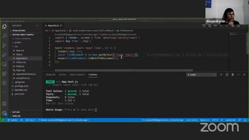Expand the Timeline section
Screen dimensions: 249x140
[x=25, y=116]
